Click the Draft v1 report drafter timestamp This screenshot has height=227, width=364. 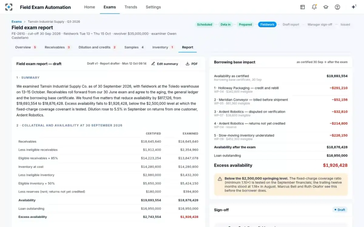click(116, 64)
